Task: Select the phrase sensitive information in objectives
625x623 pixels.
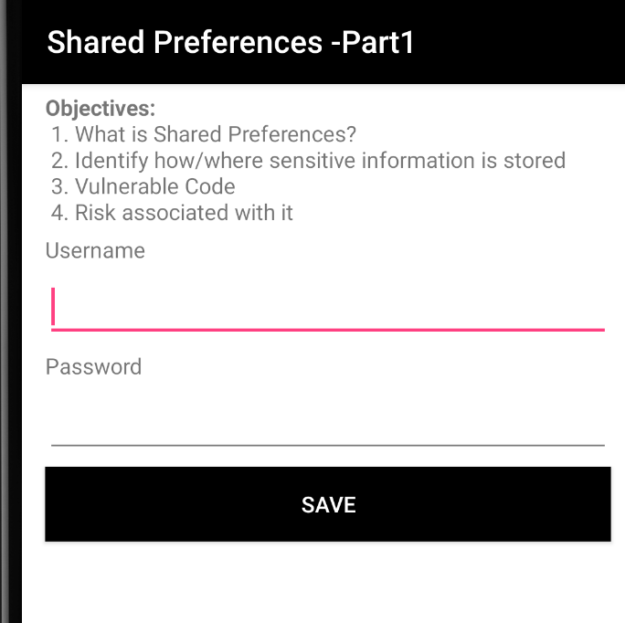Action: (373, 161)
